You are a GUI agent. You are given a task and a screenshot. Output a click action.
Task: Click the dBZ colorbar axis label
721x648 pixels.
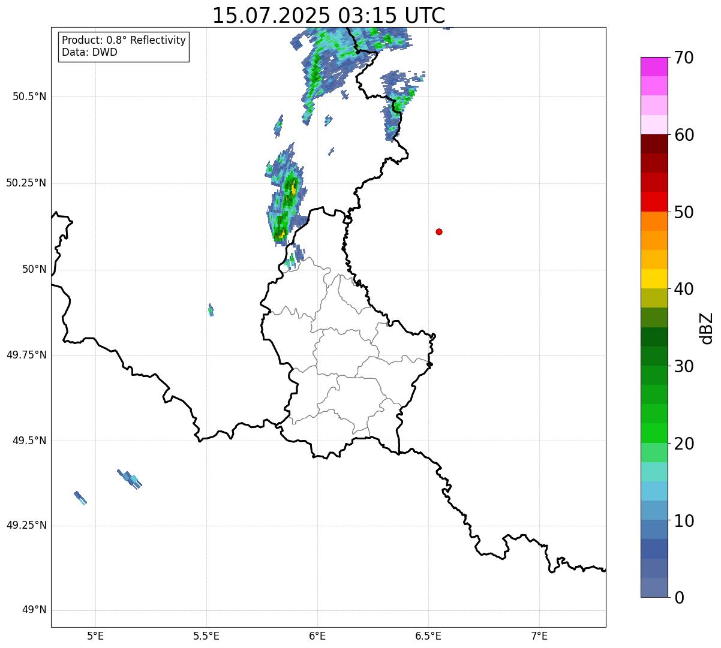tap(707, 327)
